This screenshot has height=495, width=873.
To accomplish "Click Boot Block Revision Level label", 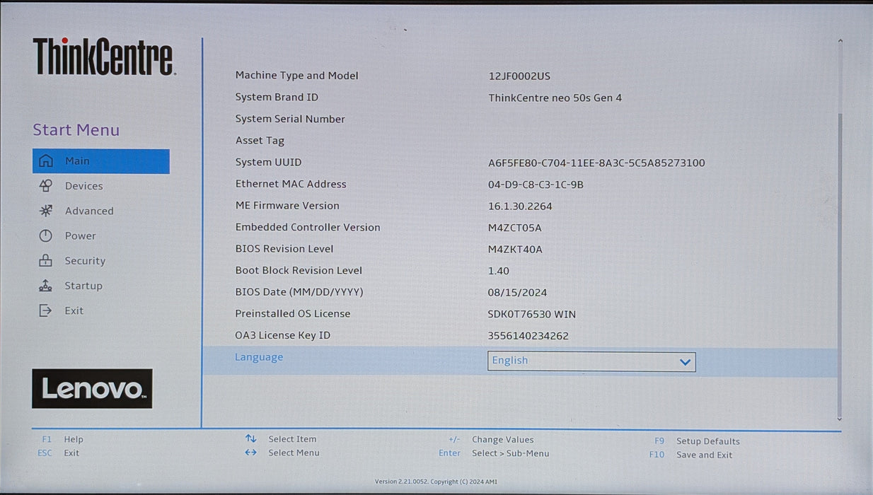I will click(x=299, y=270).
